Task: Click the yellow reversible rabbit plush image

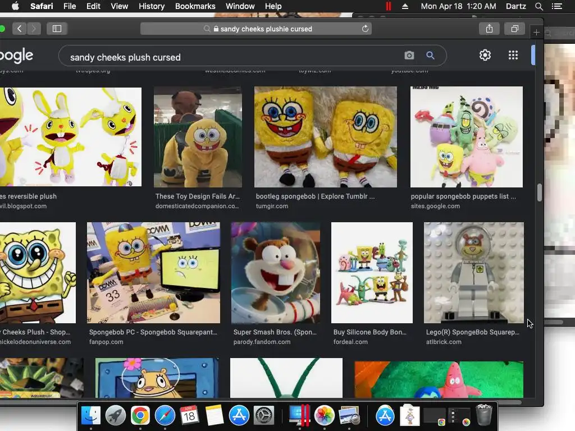Action: pyautogui.click(x=70, y=137)
